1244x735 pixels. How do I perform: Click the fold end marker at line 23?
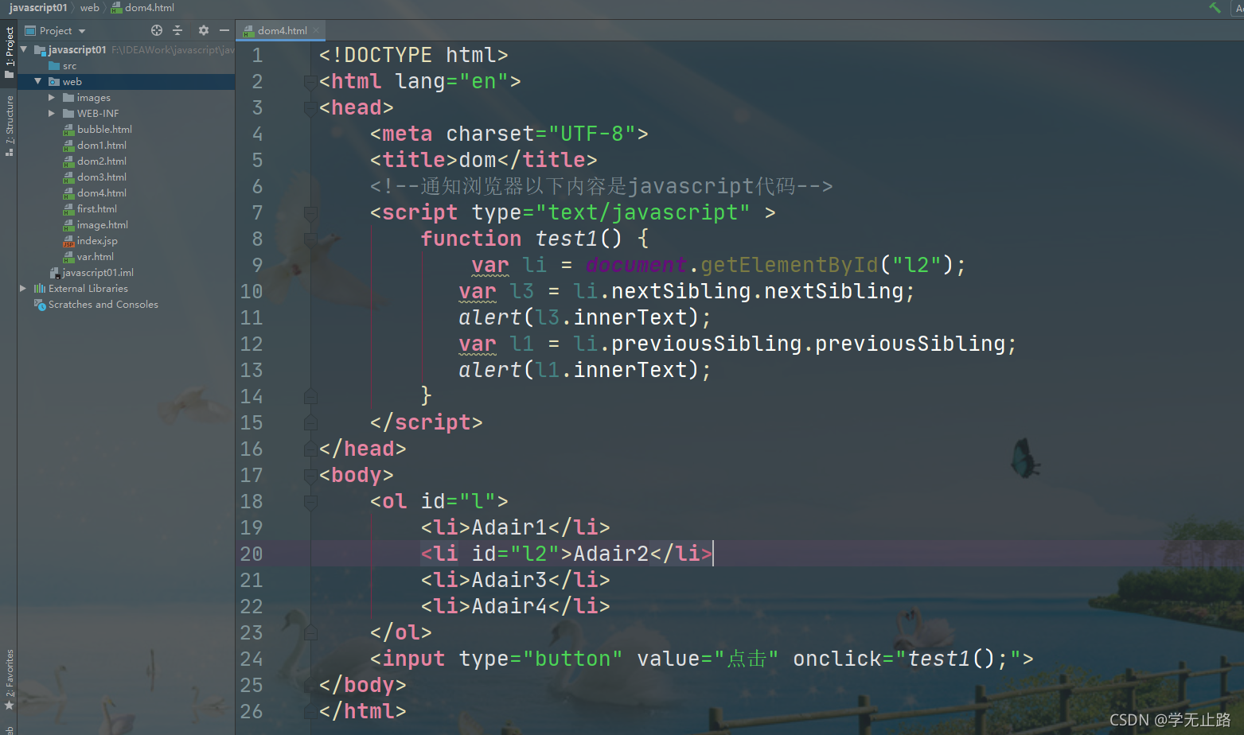click(310, 632)
